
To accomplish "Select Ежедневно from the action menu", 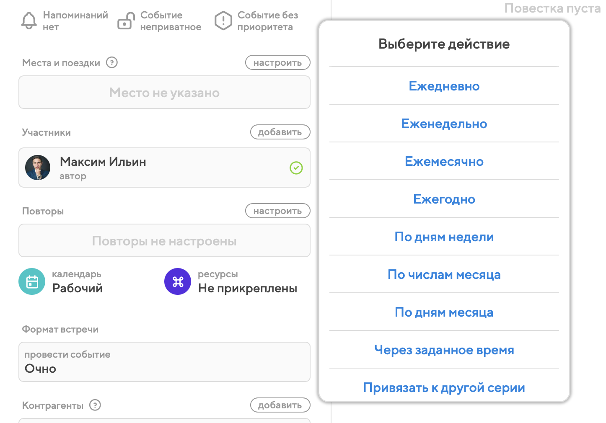I will [x=444, y=86].
